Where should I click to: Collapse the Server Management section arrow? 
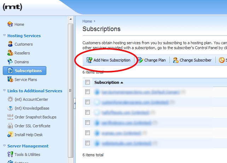[4, 145]
